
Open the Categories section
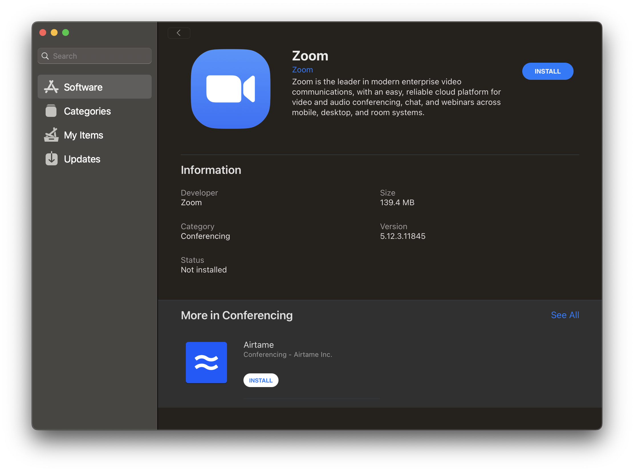[x=87, y=111]
